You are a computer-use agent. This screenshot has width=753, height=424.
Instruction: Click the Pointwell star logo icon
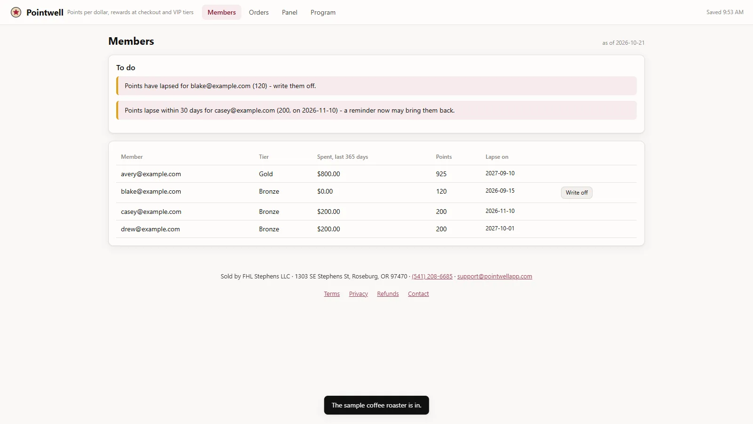click(x=16, y=12)
